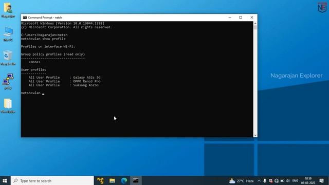
Task: Switch the ENG input language indicator
Action: (295, 181)
